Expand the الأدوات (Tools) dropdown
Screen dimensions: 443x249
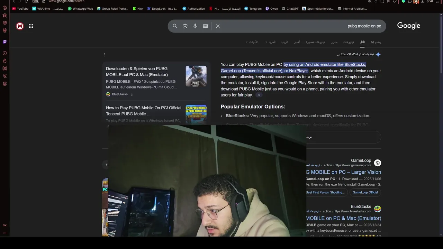[252, 42]
